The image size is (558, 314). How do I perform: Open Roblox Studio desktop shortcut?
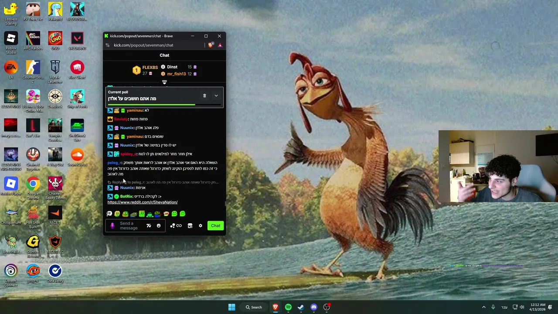click(x=11, y=43)
